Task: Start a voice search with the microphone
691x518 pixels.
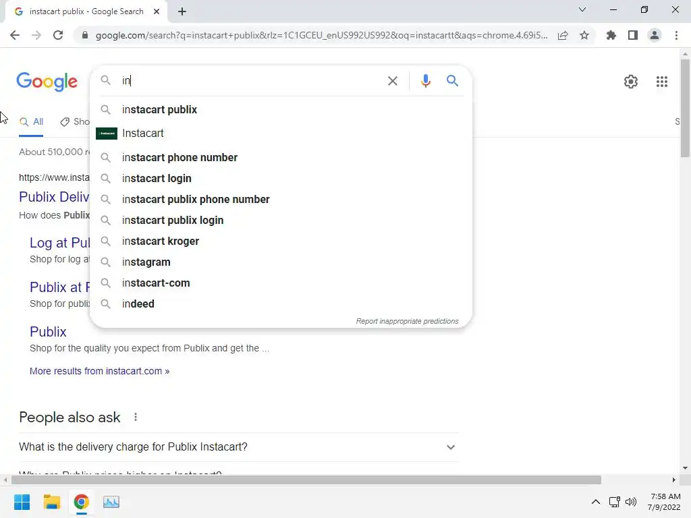Action: click(x=425, y=81)
